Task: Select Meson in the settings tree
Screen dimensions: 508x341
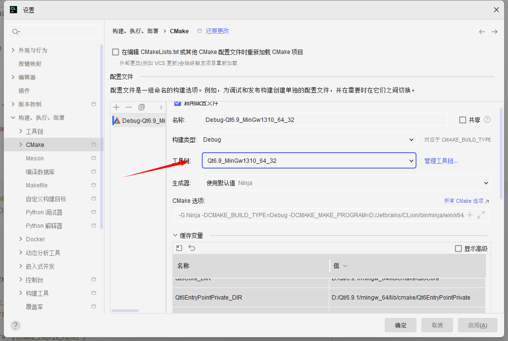Action: [x=35, y=158]
